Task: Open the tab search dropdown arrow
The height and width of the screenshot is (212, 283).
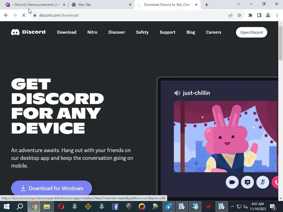Action: pos(239,4)
